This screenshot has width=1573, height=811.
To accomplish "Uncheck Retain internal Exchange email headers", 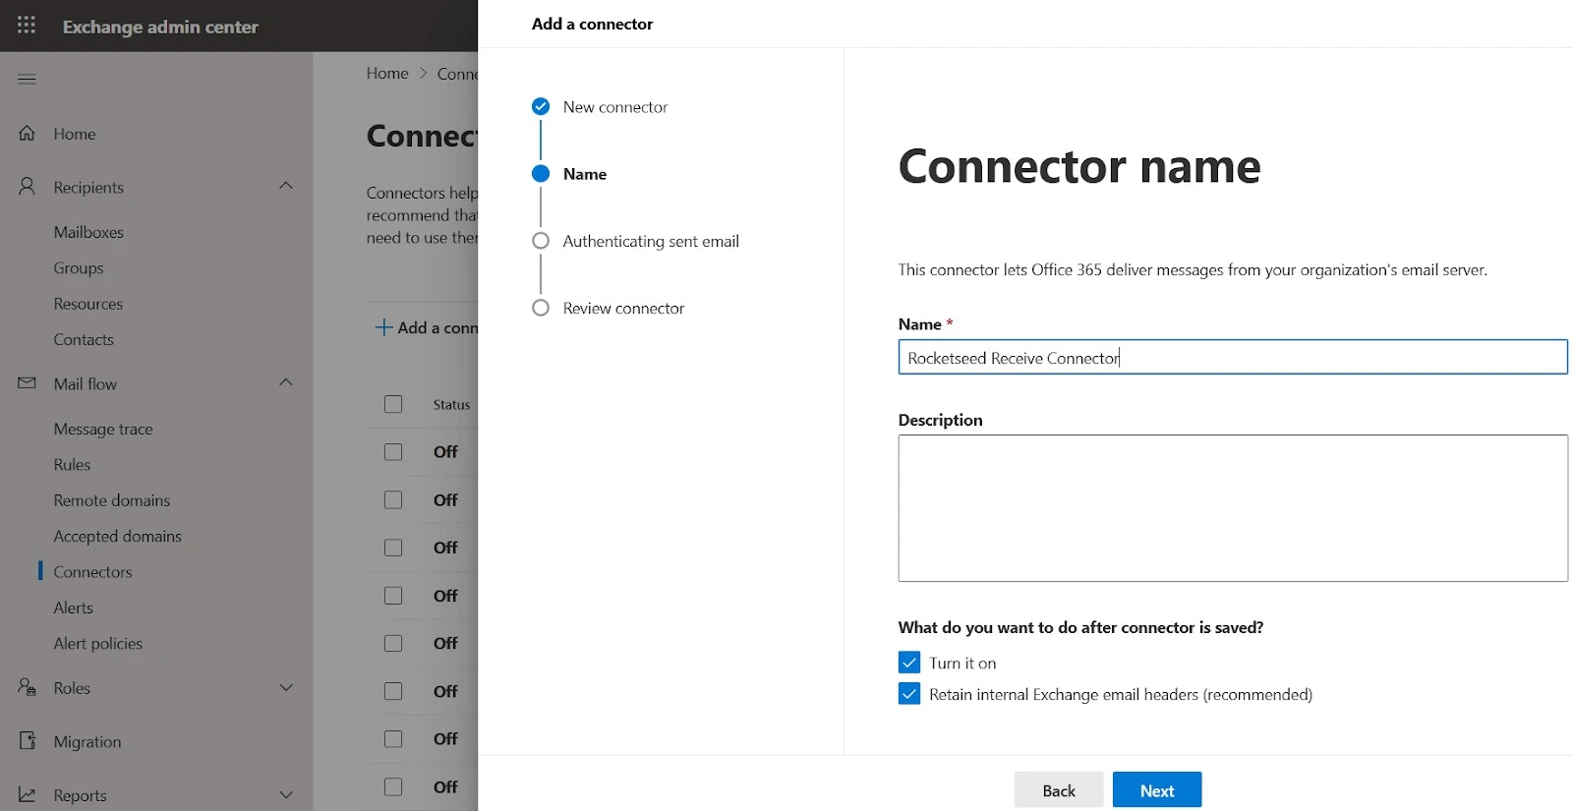I will click(x=909, y=694).
